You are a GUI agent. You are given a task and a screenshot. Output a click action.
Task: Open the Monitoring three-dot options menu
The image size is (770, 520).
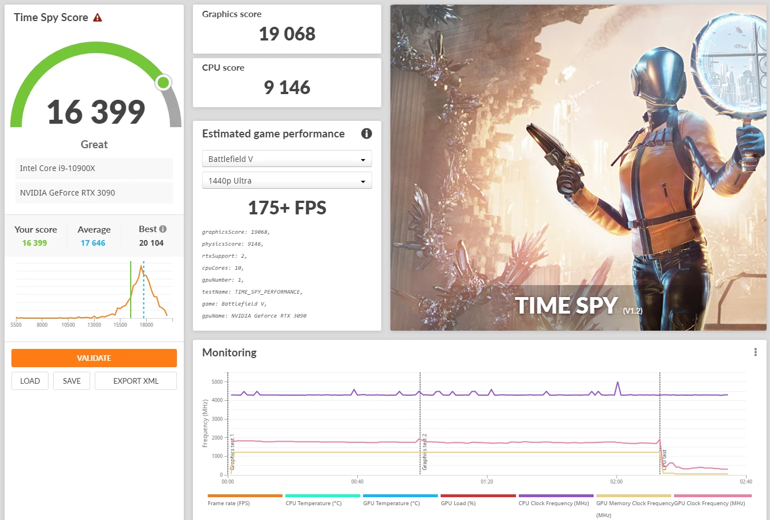coord(755,352)
